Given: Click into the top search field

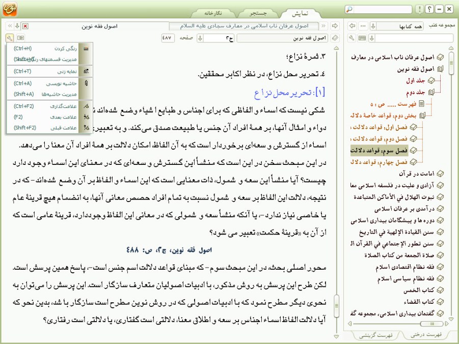Looking at the screenshot, I should (382, 10).
